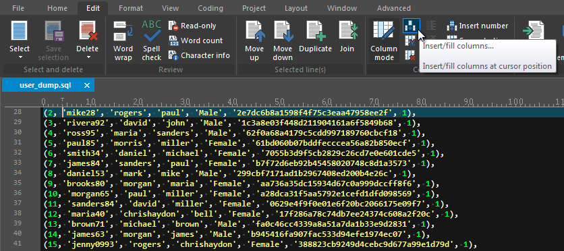The height and width of the screenshot is (251, 564).
Task: Click 'brown71' on line 39
Action: point(89,225)
